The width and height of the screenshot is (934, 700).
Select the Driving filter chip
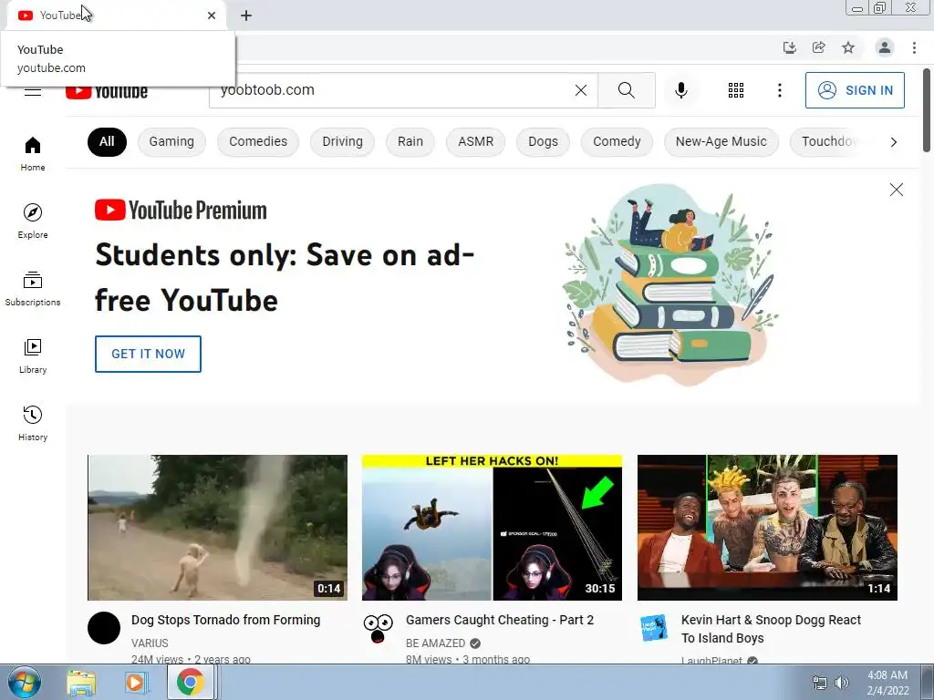coord(343,141)
